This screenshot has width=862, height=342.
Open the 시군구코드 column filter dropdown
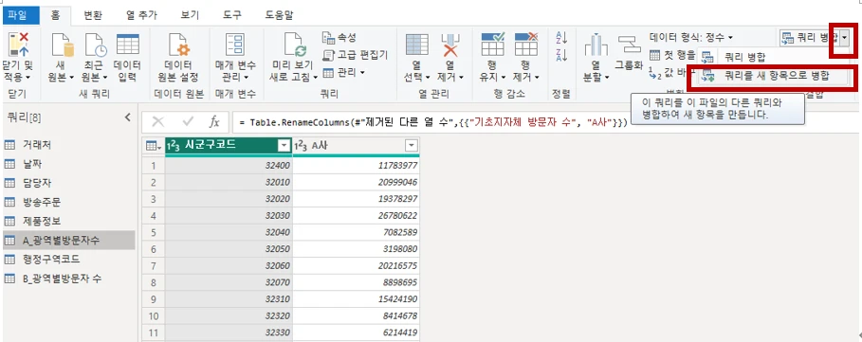[x=284, y=146]
